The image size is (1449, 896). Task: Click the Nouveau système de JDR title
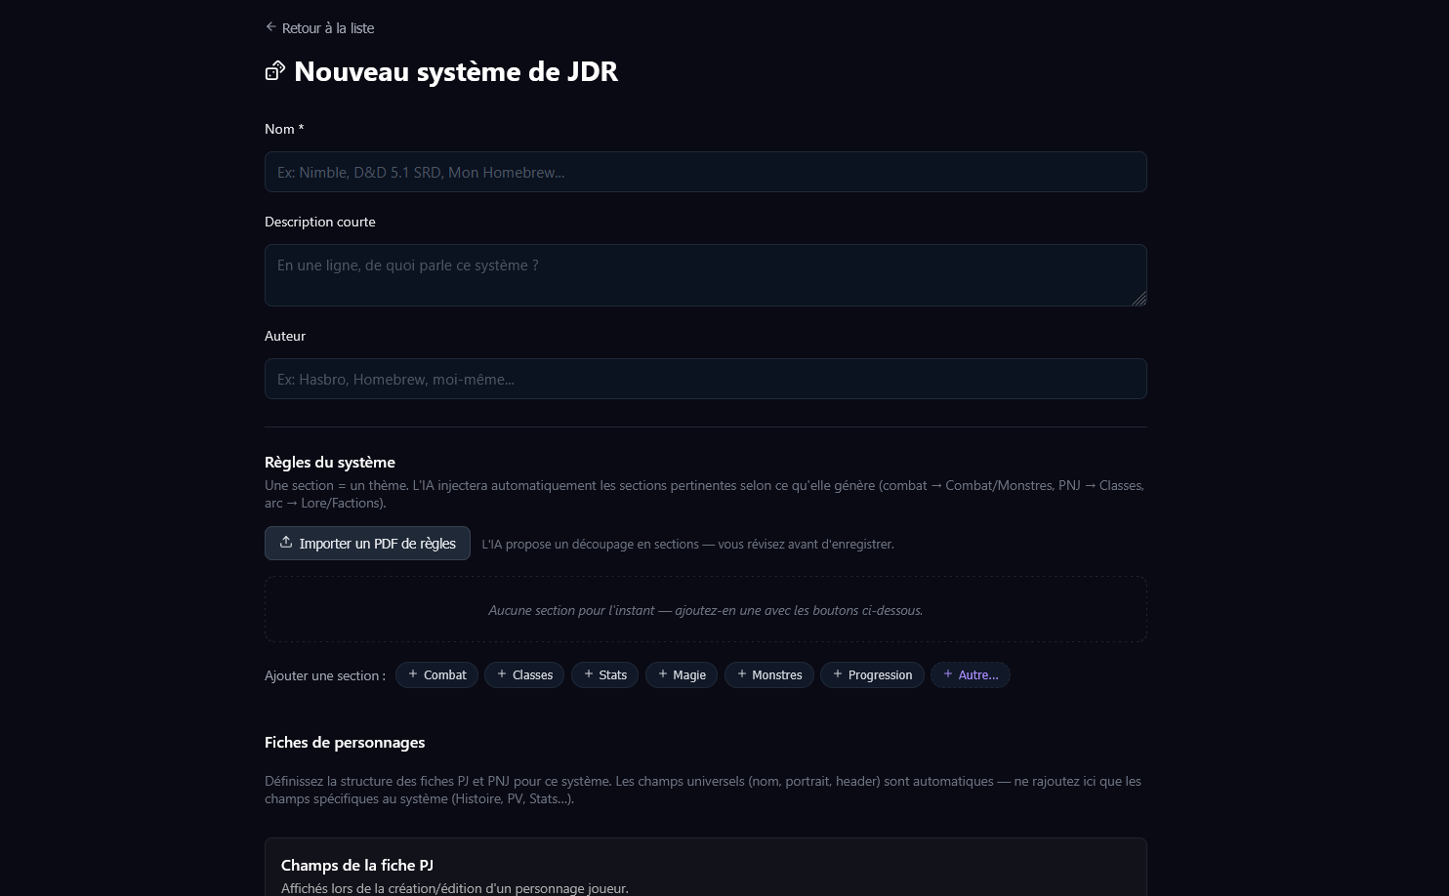(x=456, y=71)
